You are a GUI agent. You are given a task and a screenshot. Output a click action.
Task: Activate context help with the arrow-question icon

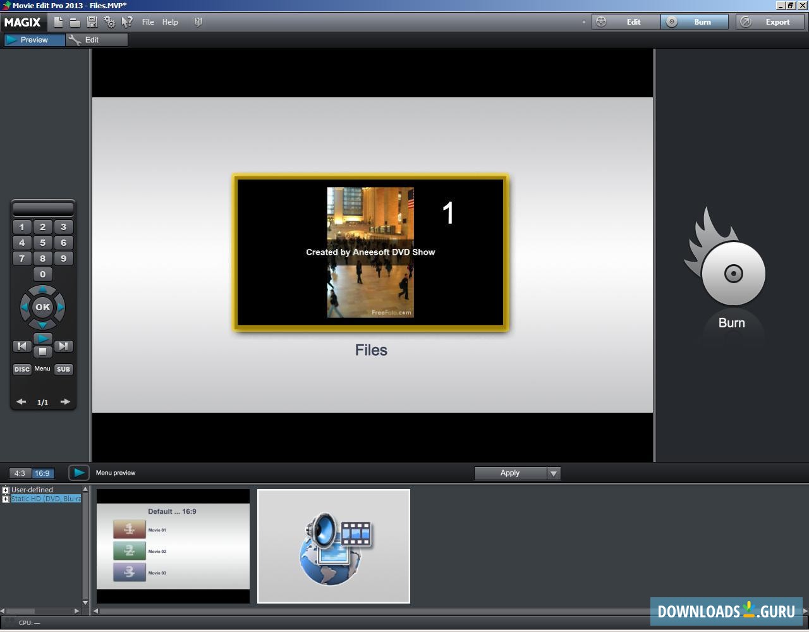pos(126,21)
